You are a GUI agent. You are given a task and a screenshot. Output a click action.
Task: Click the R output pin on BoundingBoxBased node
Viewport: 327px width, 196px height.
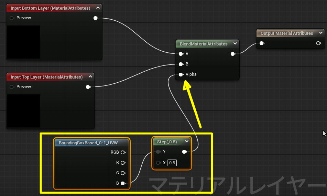pos(123,163)
